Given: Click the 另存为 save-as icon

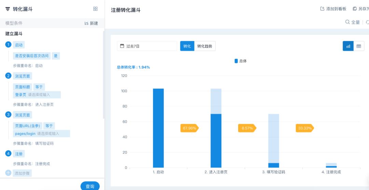Looking at the screenshot, I should (x=355, y=9).
